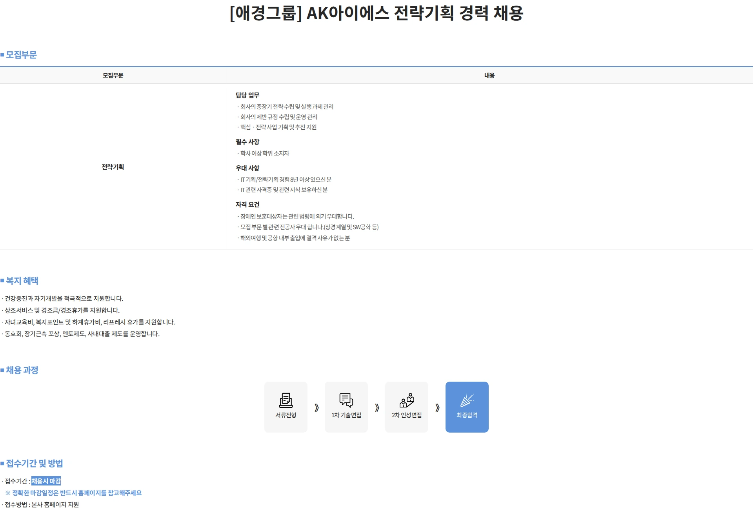Click the 모집부문 section heading
The width and height of the screenshot is (753, 518).
coord(21,54)
